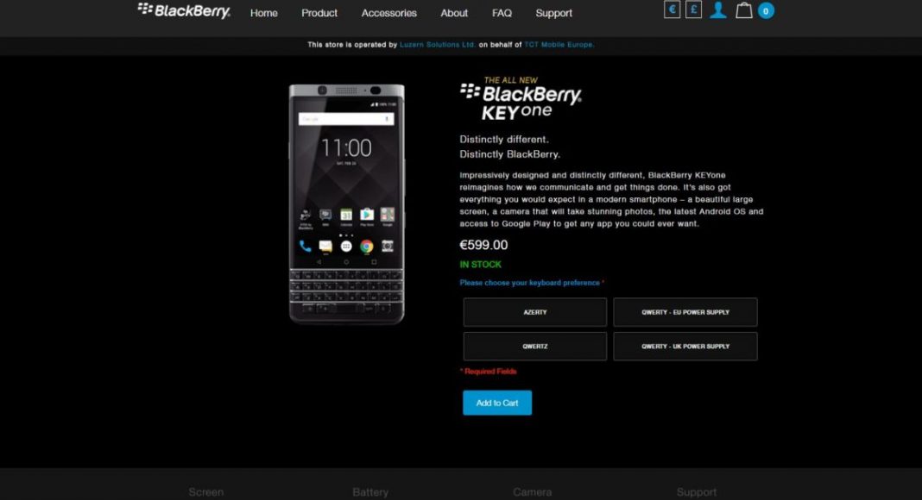This screenshot has width=922, height=500.
Task: Open the shopping bag cart icon
Action: (744, 10)
